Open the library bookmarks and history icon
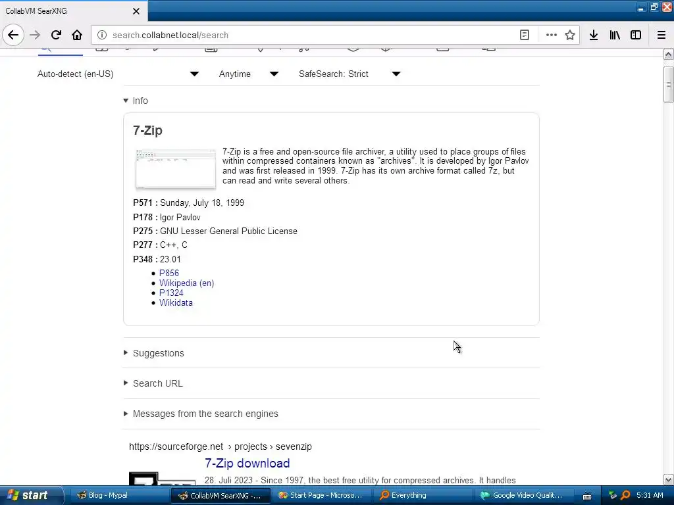 coord(615,35)
